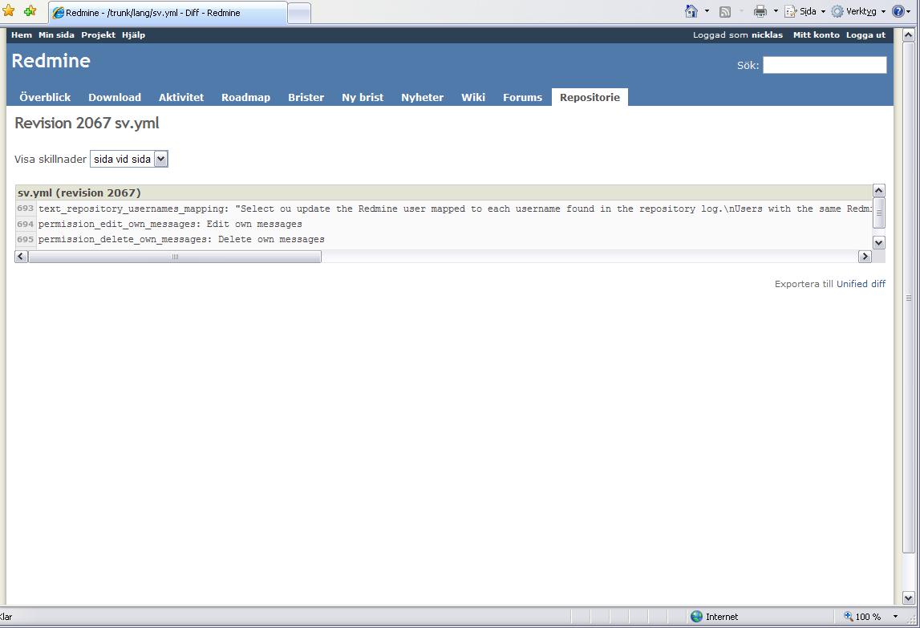Click the Redmine header title
This screenshot has height=628, width=920.
[51, 61]
